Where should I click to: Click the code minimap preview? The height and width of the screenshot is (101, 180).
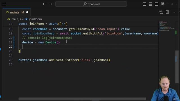(167, 26)
